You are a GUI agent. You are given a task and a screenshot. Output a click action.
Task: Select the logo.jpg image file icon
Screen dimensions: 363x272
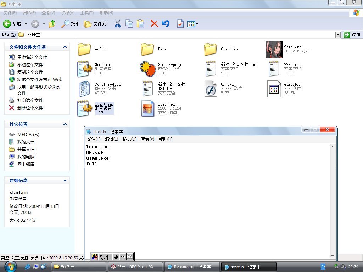coord(148,108)
